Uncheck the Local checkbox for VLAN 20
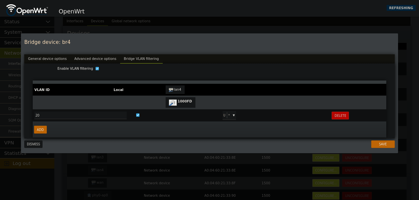This screenshot has height=200, width=419. (x=137, y=115)
